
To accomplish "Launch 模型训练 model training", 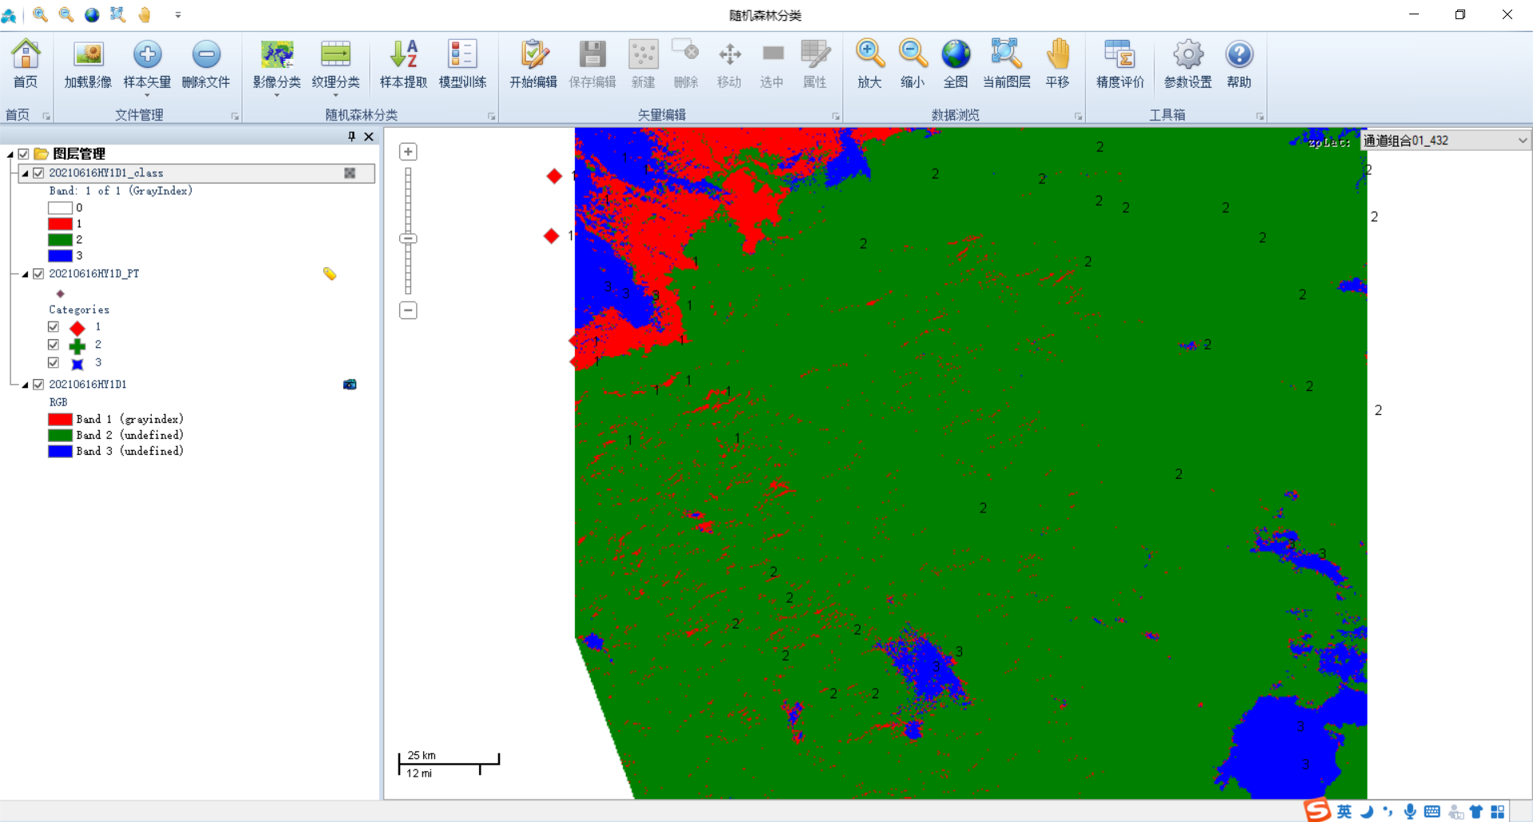I will tap(462, 64).
